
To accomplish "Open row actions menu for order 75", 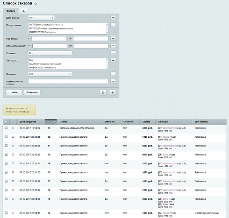I will 13,199.
